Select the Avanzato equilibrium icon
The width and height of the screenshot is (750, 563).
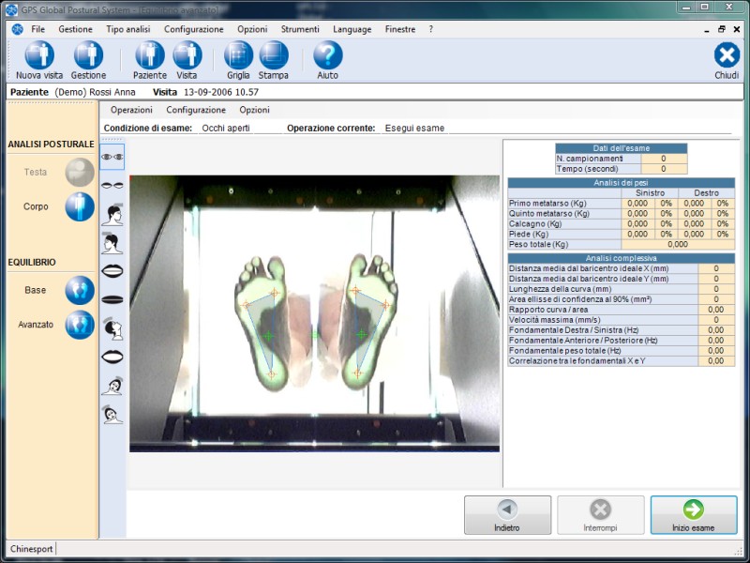tap(80, 325)
